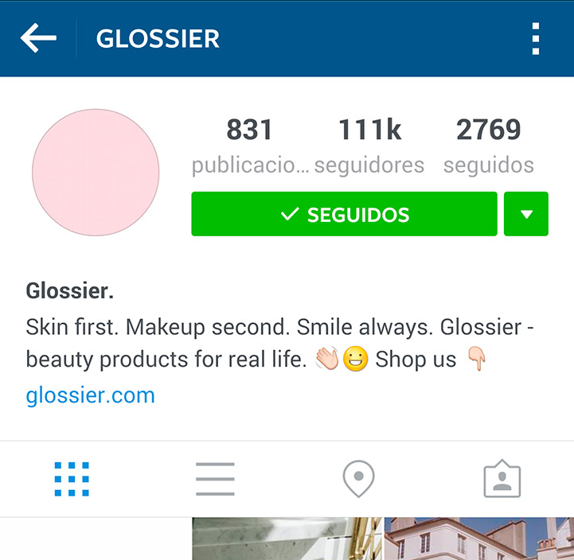Tap the GLOSSIER title in header
Screen dimensions: 574x560
(158, 38)
